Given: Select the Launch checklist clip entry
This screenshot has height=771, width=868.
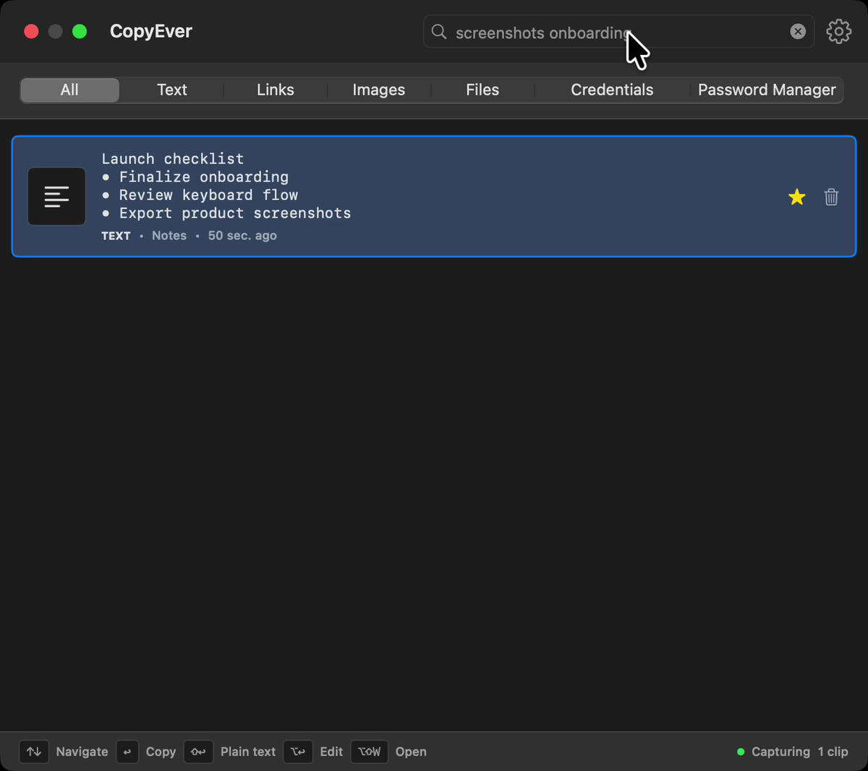Looking at the screenshot, I should pyautogui.click(x=434, y=197).
